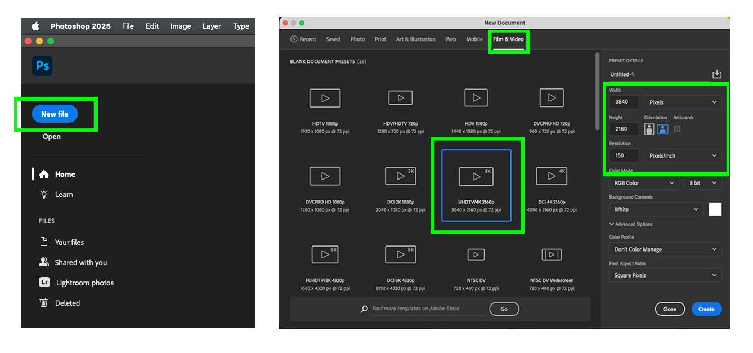Choose the FUHDTV/8K 4320p preset
The height and width of the screenshot is (353, 753).
(x=325, y=267)
